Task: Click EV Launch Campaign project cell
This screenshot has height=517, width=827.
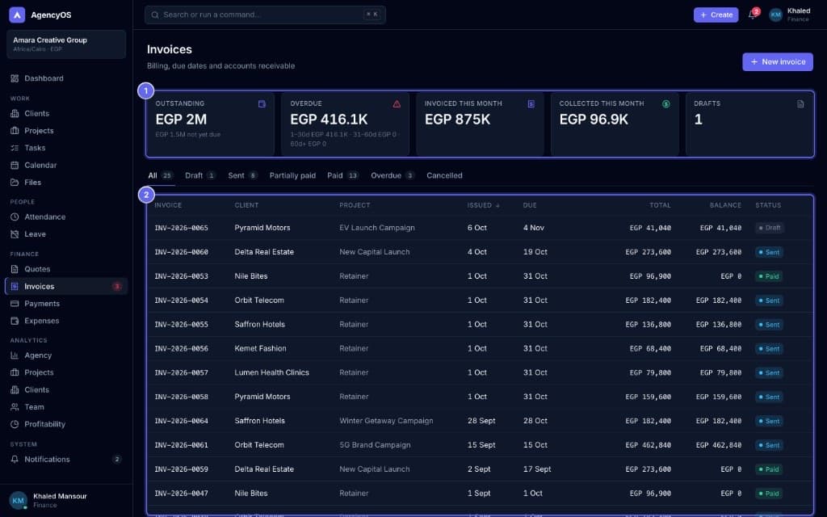Action: click(x=376, y=228)
